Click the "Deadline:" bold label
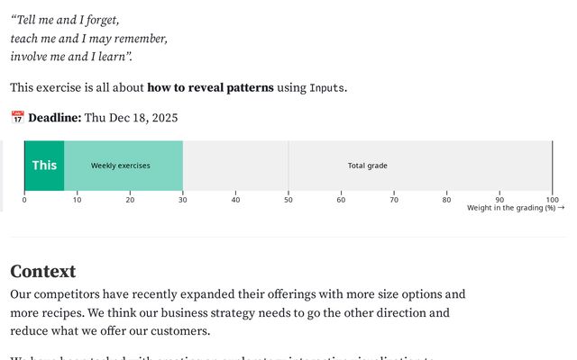The image size is (577, 360). coord(55,118)
